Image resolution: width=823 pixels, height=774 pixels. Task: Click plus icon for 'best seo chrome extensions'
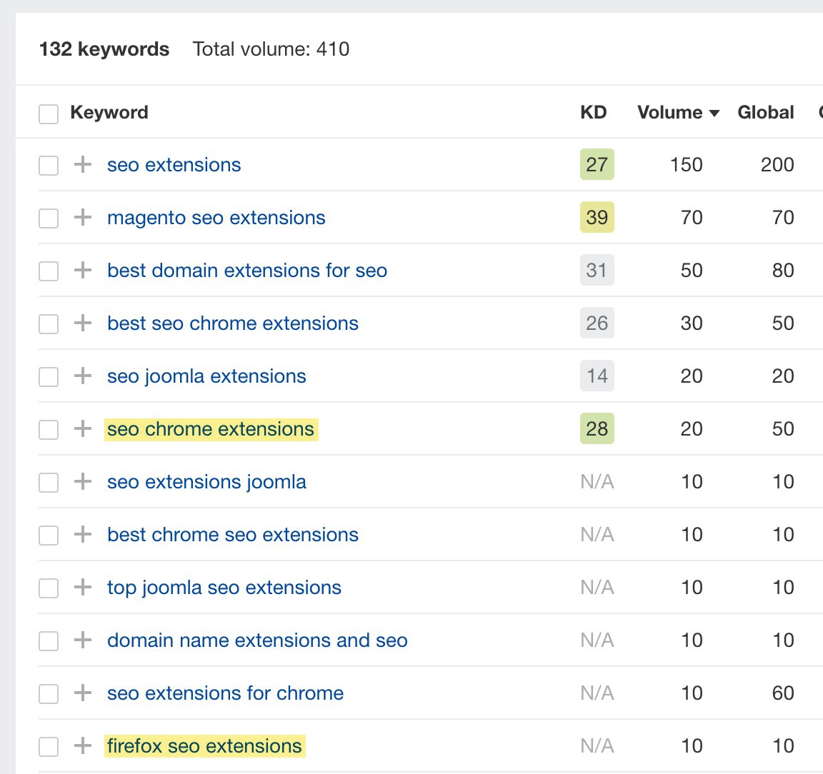pos(83,323)
